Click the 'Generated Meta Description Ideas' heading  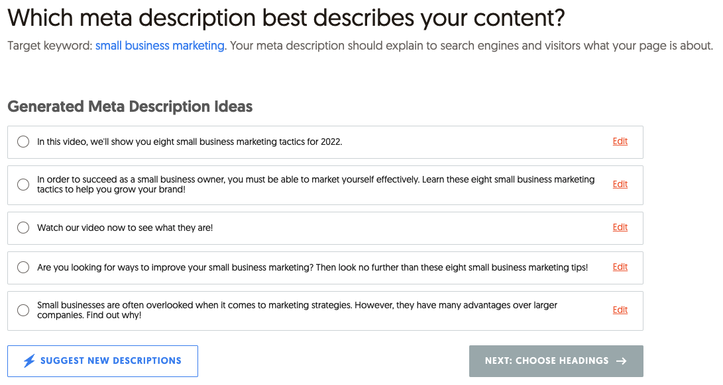130,107
